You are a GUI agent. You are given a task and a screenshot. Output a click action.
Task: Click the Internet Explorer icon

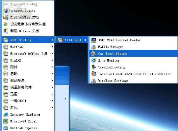(6, 114)
